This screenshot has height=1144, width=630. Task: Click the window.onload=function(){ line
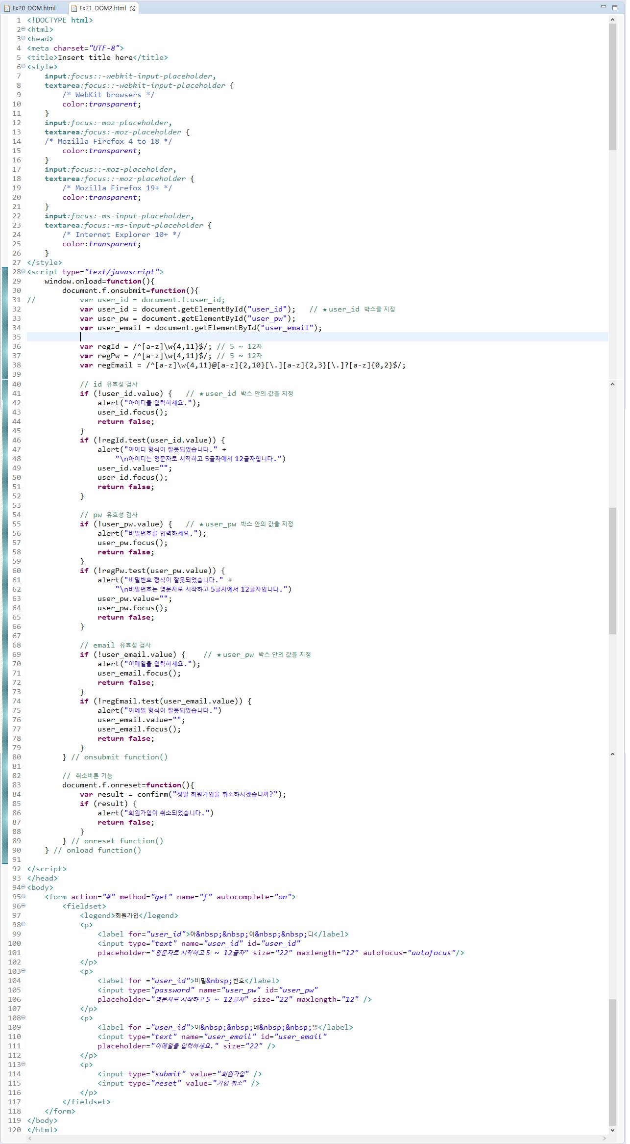(99, 281)
